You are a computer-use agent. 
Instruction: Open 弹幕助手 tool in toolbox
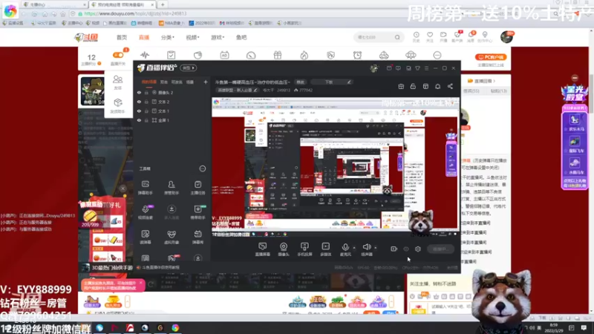click(146, 188)
